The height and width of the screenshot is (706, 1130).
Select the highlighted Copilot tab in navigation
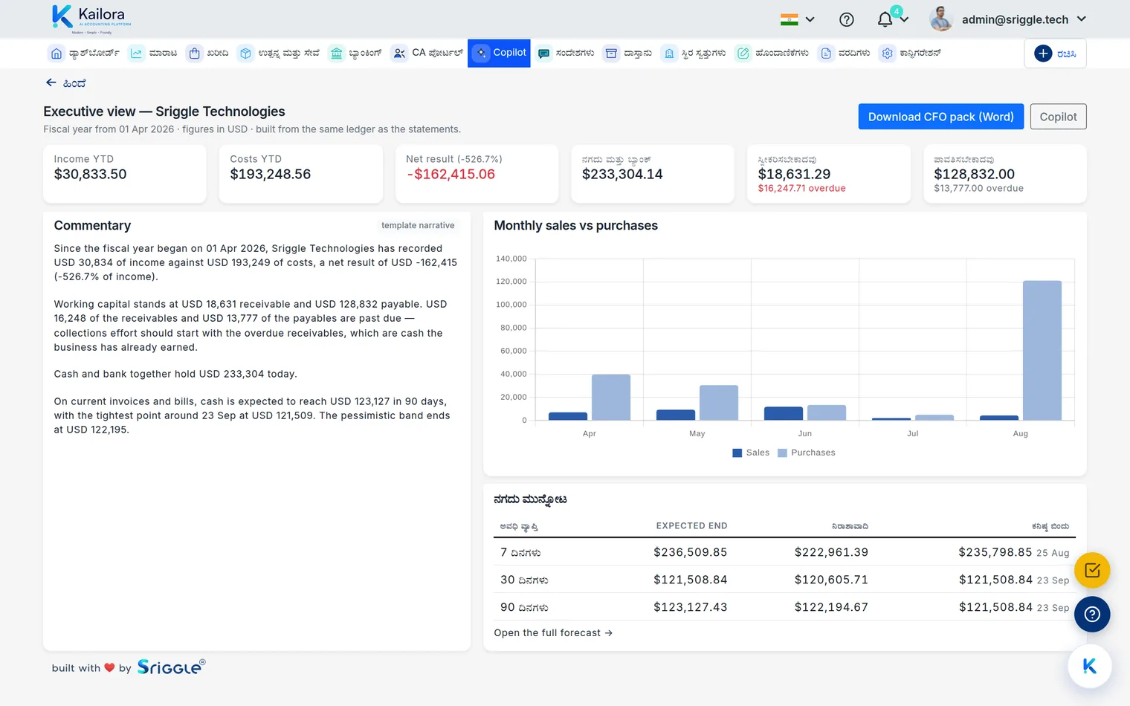pos(499,54)
